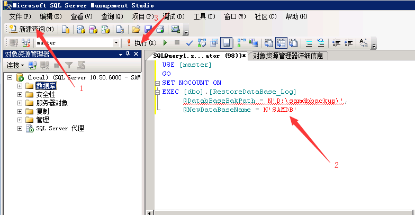Expand the 复制 folder node
The image size is (415, 215).
coord(20,111)
